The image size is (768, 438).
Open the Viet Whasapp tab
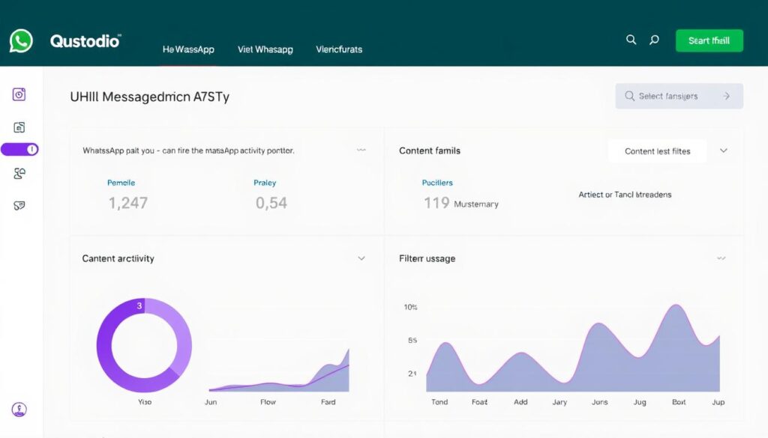(265, 49)
